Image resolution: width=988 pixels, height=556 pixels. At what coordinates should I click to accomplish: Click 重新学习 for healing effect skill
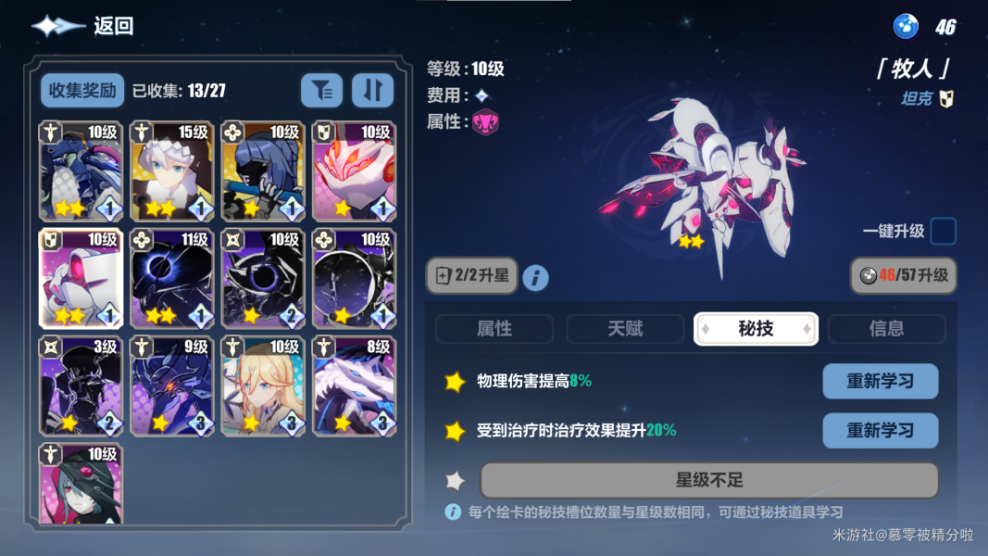coord(881,431)
